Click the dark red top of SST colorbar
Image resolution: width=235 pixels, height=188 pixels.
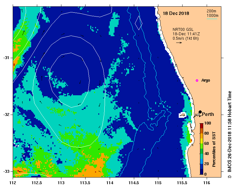coord(201,126)
